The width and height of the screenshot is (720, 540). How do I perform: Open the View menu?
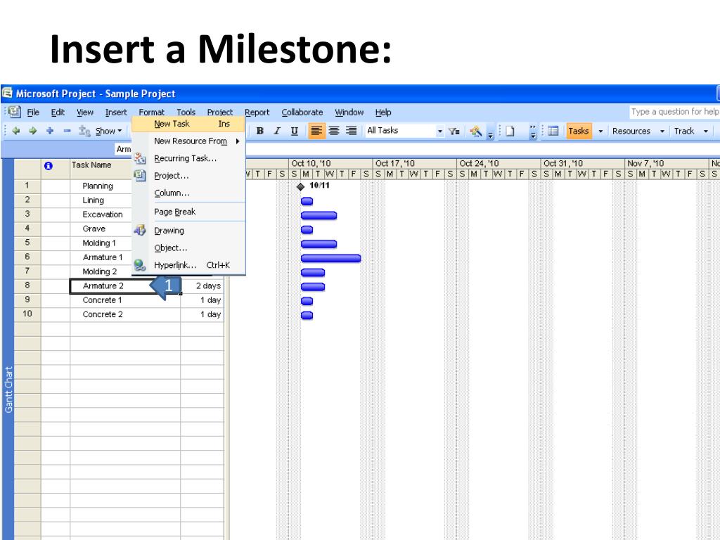coord(85,112)
